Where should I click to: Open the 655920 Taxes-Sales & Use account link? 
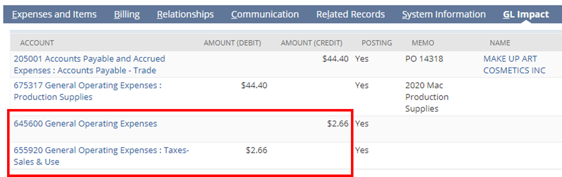(101, 156)
